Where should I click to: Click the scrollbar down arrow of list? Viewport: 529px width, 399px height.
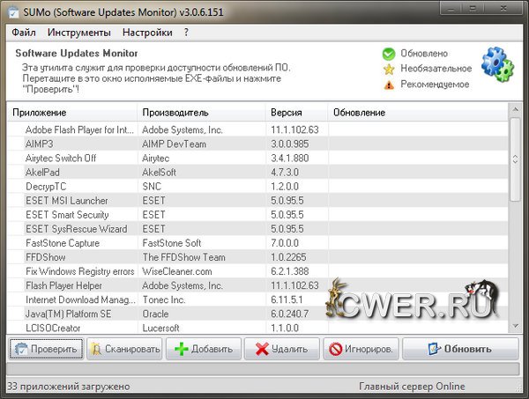click(x=514, y=328)
